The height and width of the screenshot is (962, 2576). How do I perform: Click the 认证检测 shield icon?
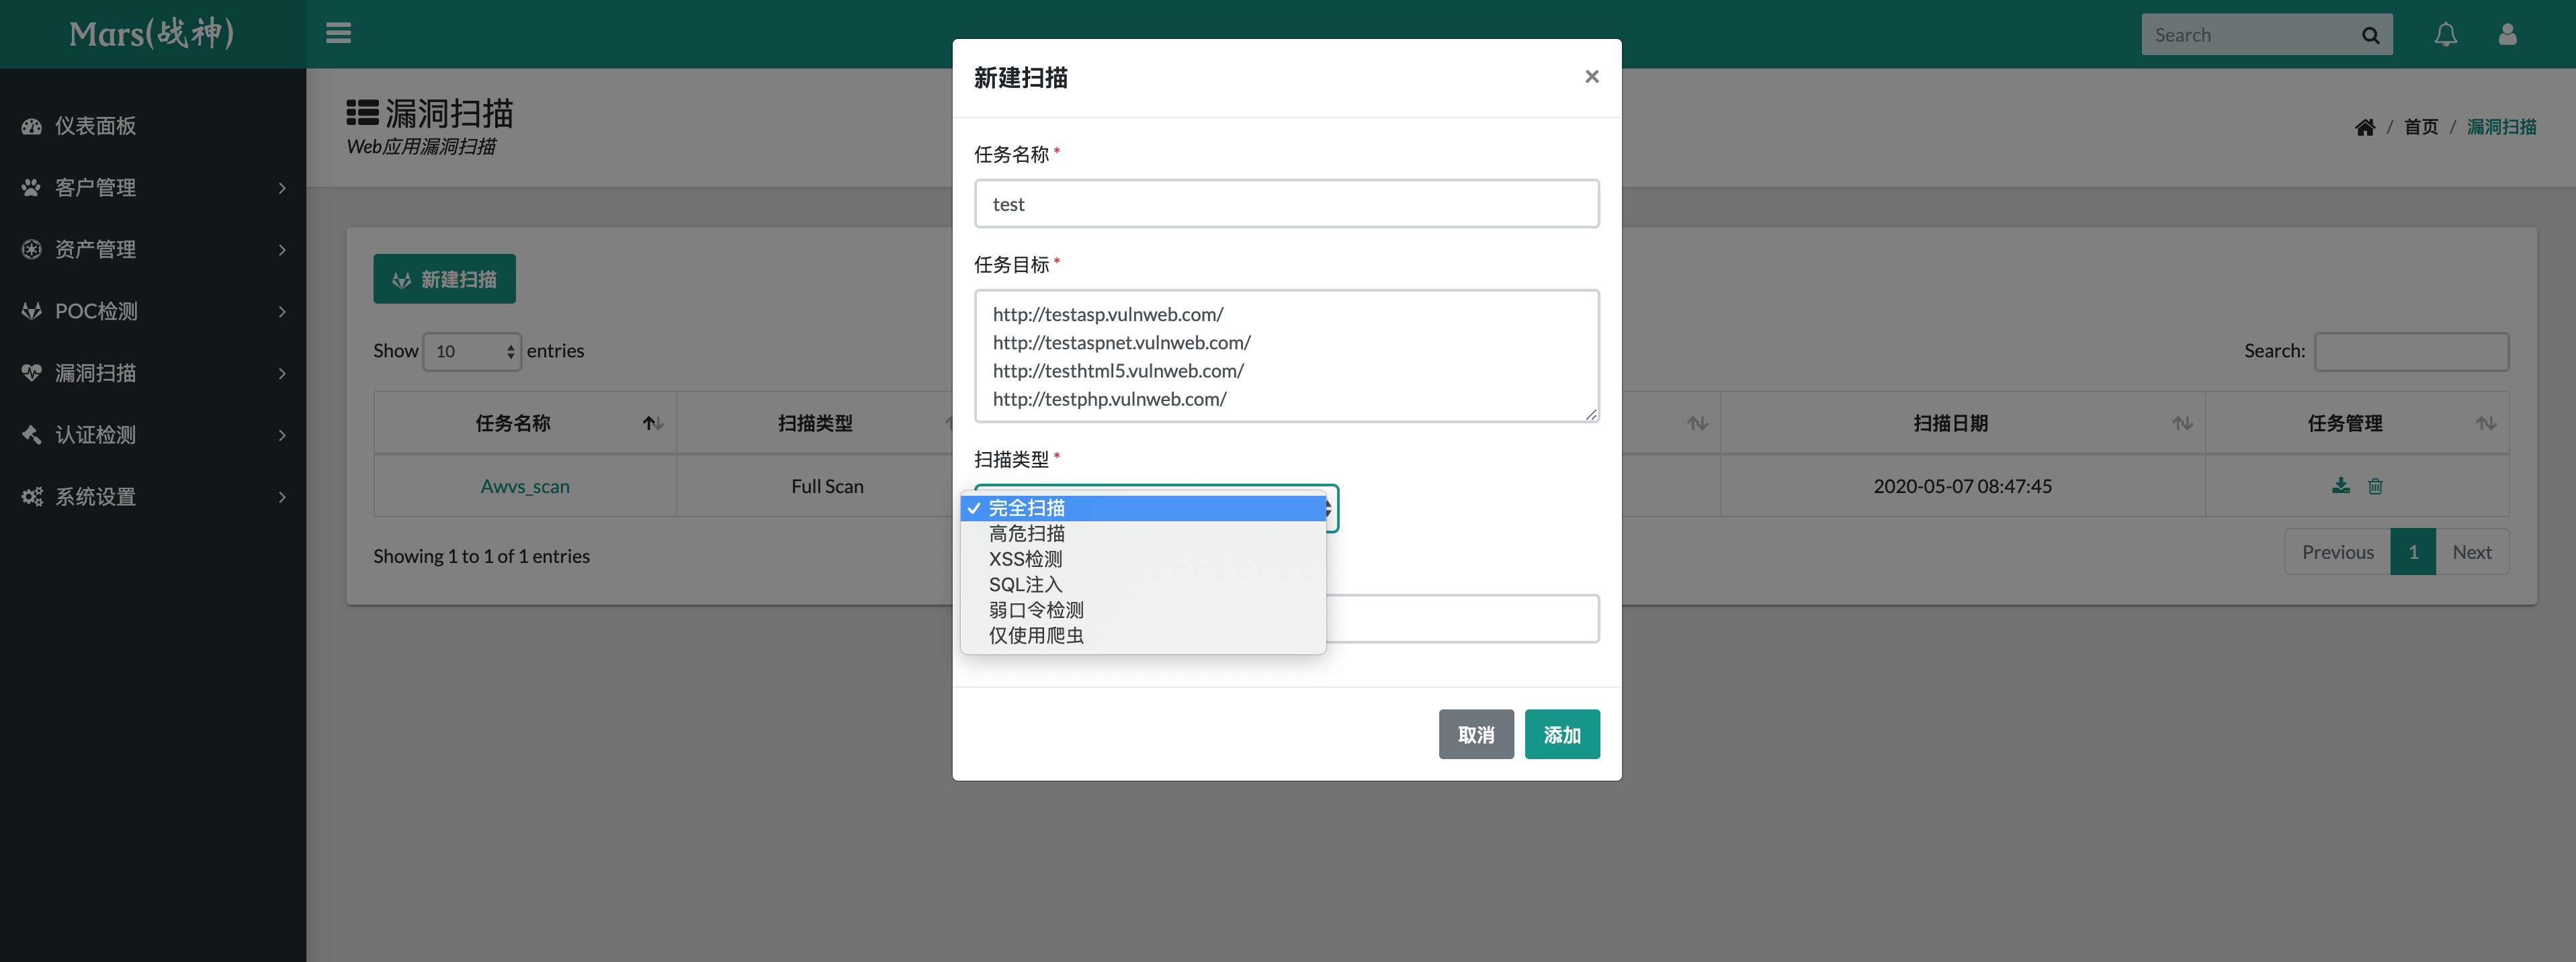coord(30,435)
